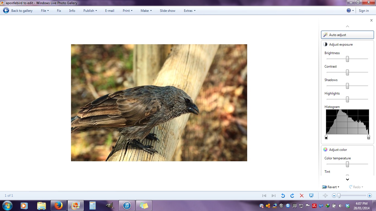Click the Shadows slider handle
The height and width of the screenshot is (211, 376).
coord(347,86)
